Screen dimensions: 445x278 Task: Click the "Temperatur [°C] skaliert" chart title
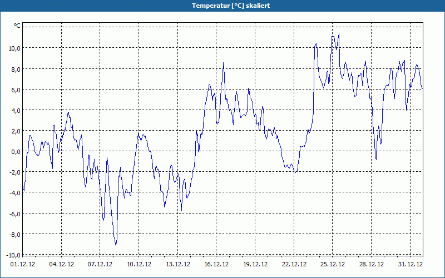(x=222, y=6)
